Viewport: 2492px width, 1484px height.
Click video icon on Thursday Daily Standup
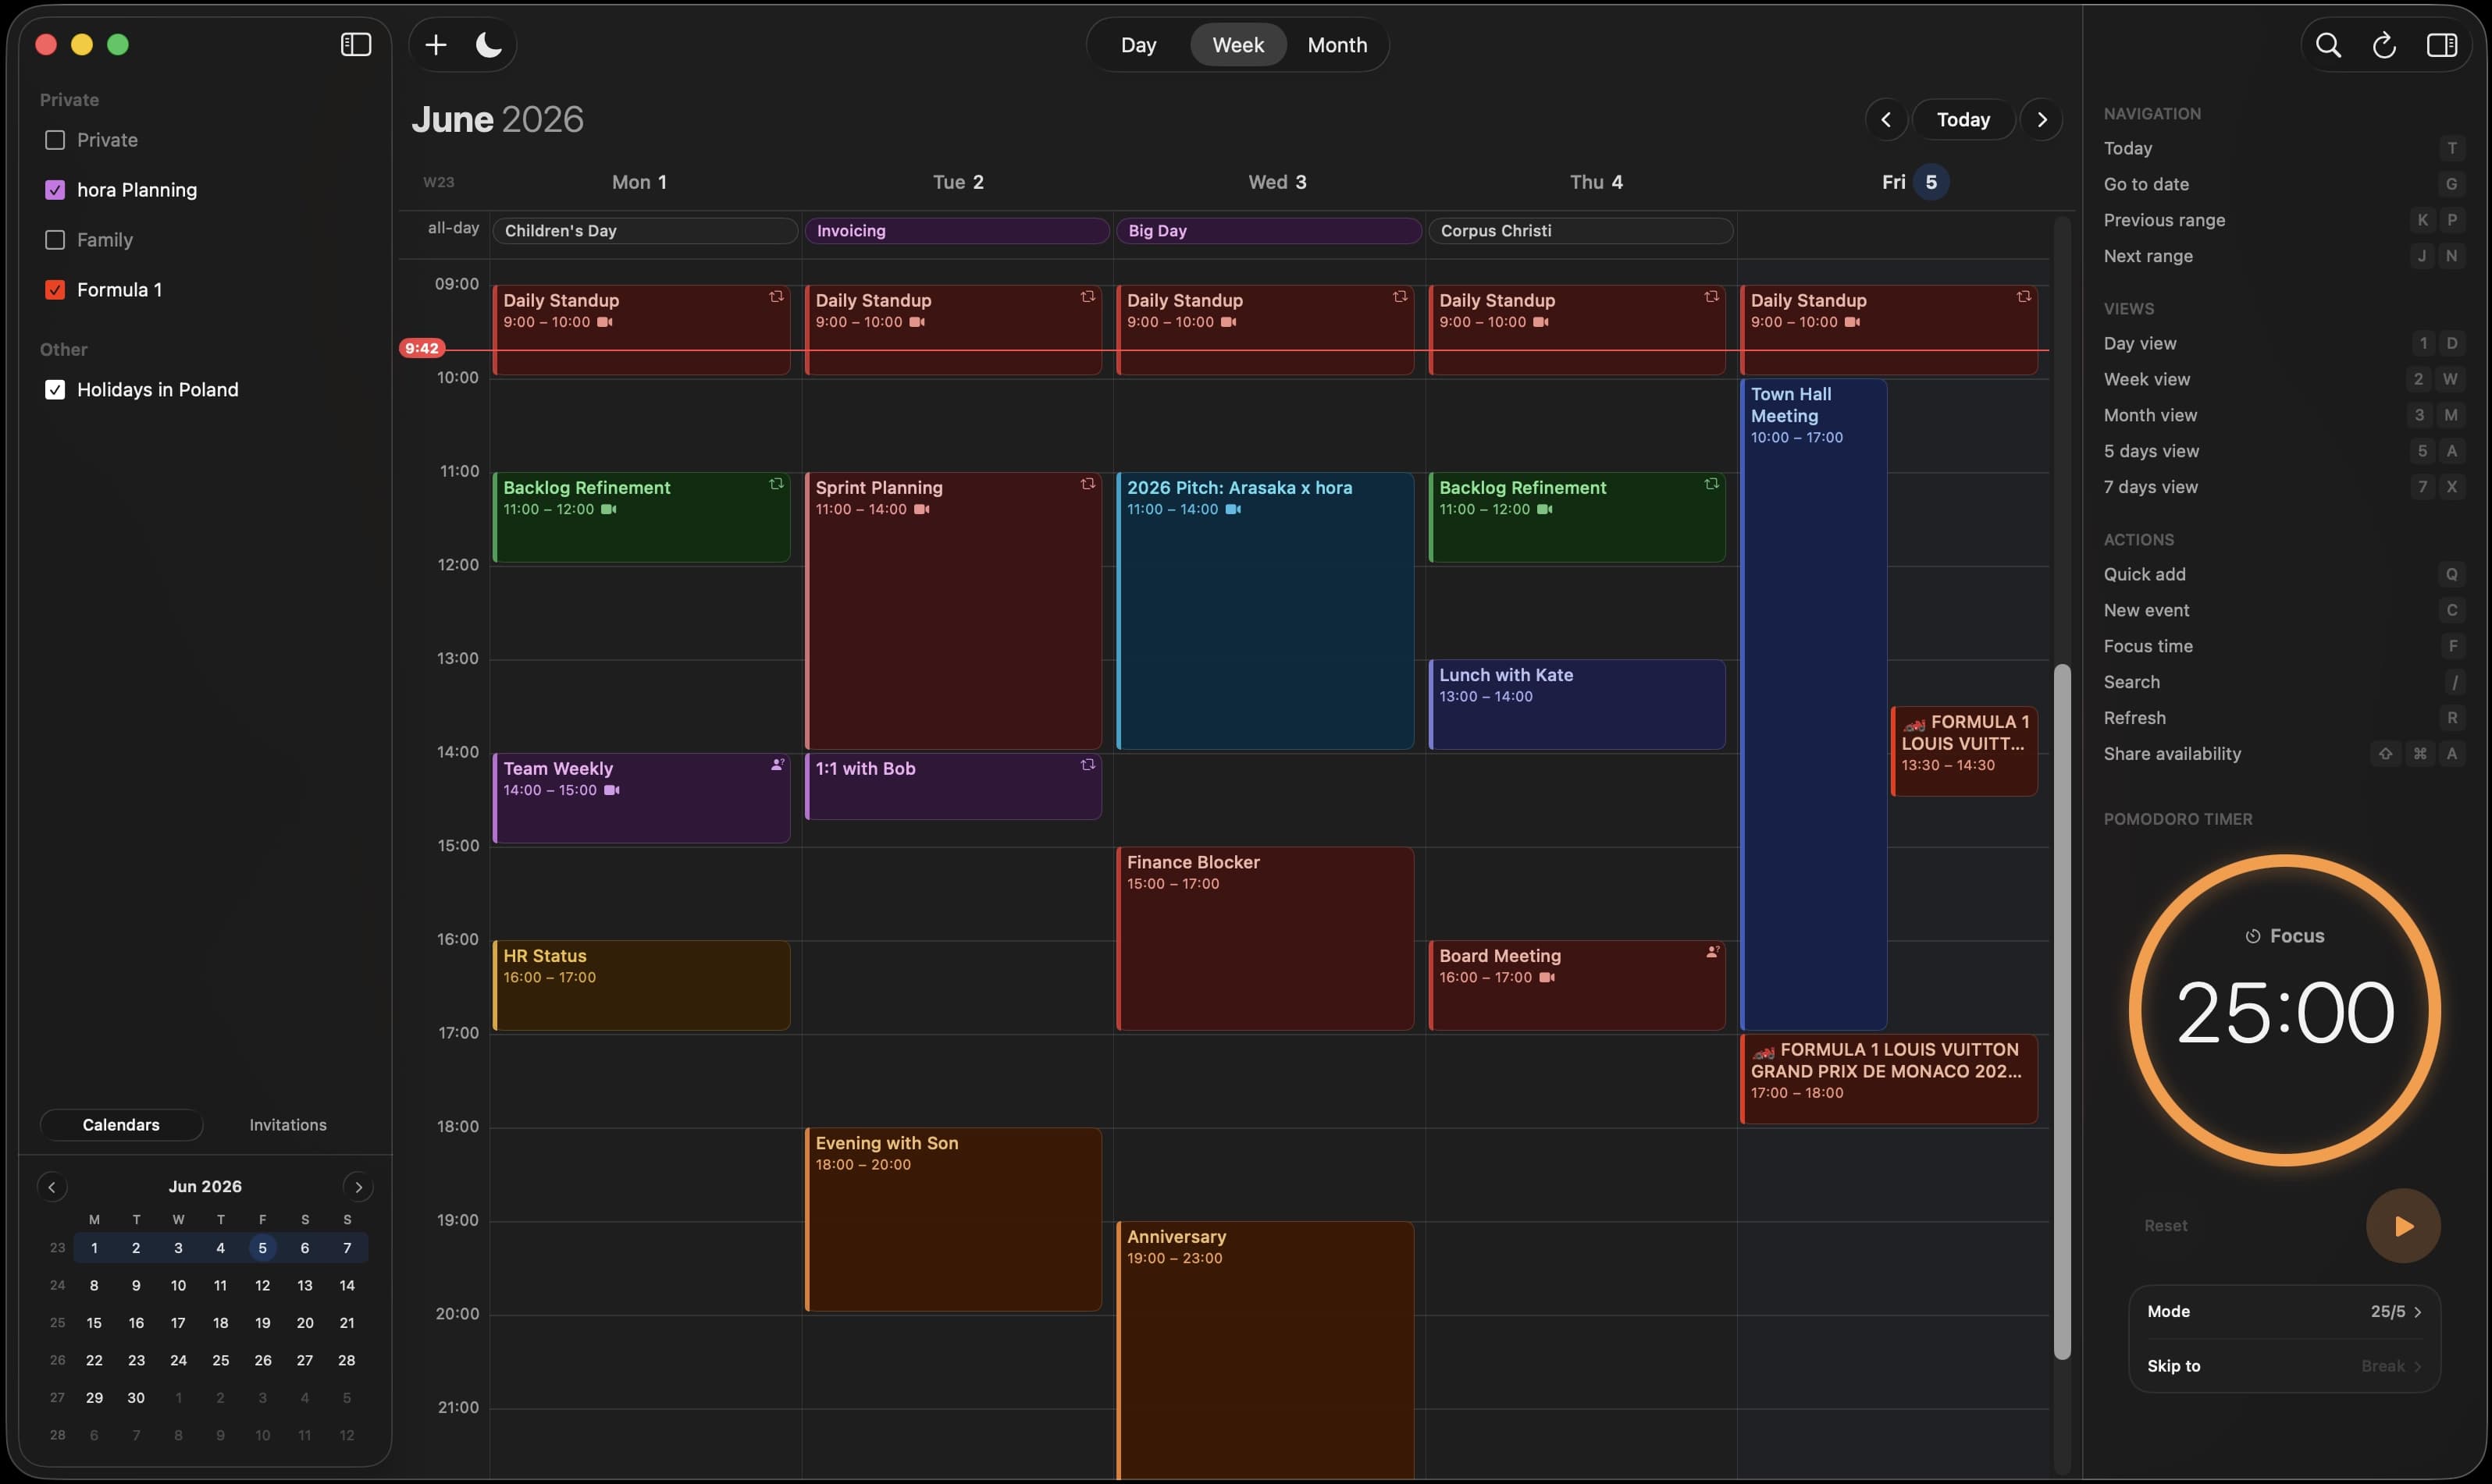coord(1542,322)
